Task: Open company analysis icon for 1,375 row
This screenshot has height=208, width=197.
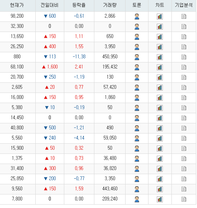Action: [x=183, y=159]
